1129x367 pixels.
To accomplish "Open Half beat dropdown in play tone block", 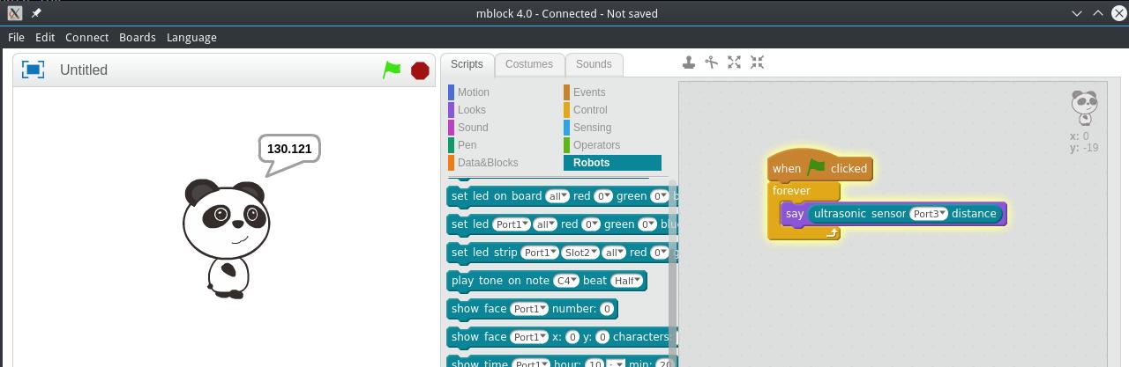I will 626,281.
